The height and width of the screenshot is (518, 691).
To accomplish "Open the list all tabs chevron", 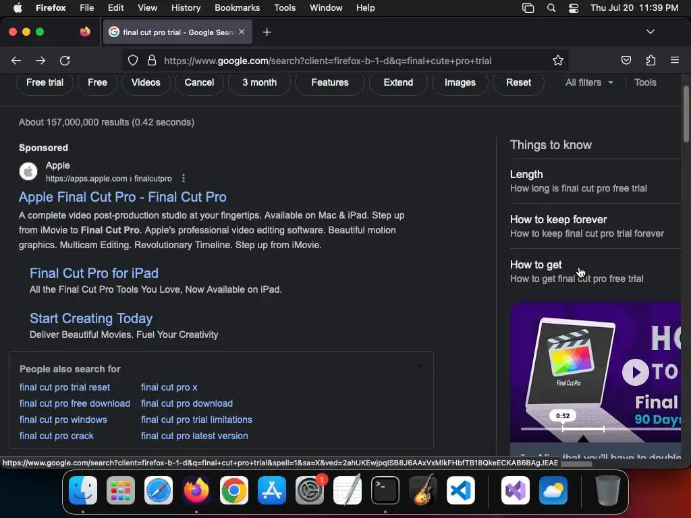I will (650, 32).
